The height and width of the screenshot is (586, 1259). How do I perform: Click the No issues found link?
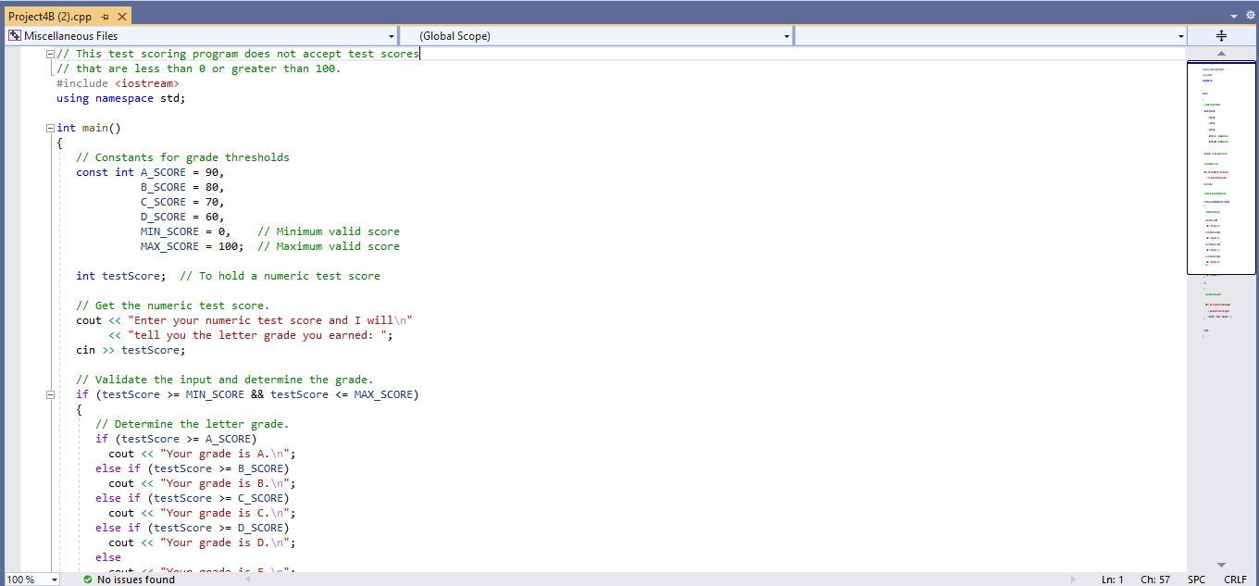(x=135, y=580)
